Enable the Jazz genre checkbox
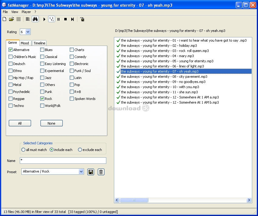258x216 pixels. tap(42, 78)
